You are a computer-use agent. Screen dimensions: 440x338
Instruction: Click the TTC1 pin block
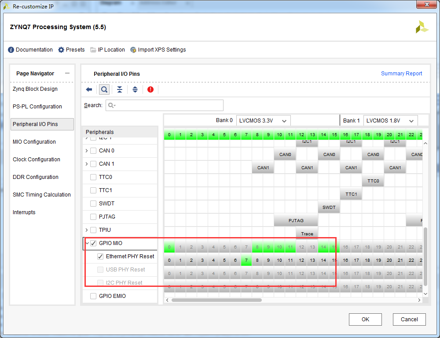(x=351, y=194)
